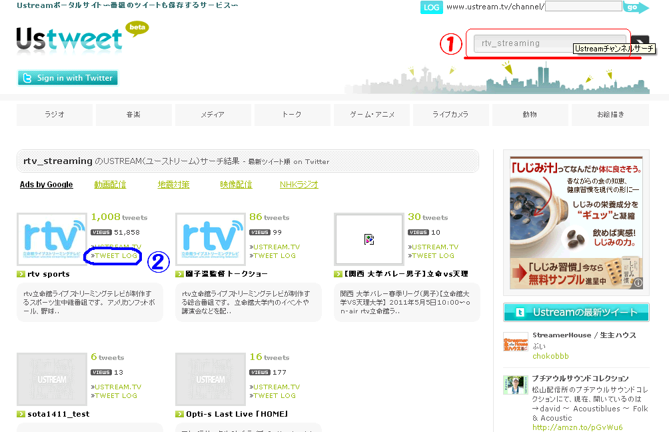Click the しじみ汁 advertisement banner
The image size is (669, 432).
pyautogui.click(x=576, y=223)
